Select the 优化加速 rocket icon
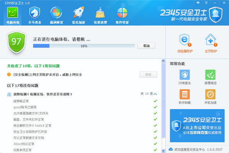 79,15
